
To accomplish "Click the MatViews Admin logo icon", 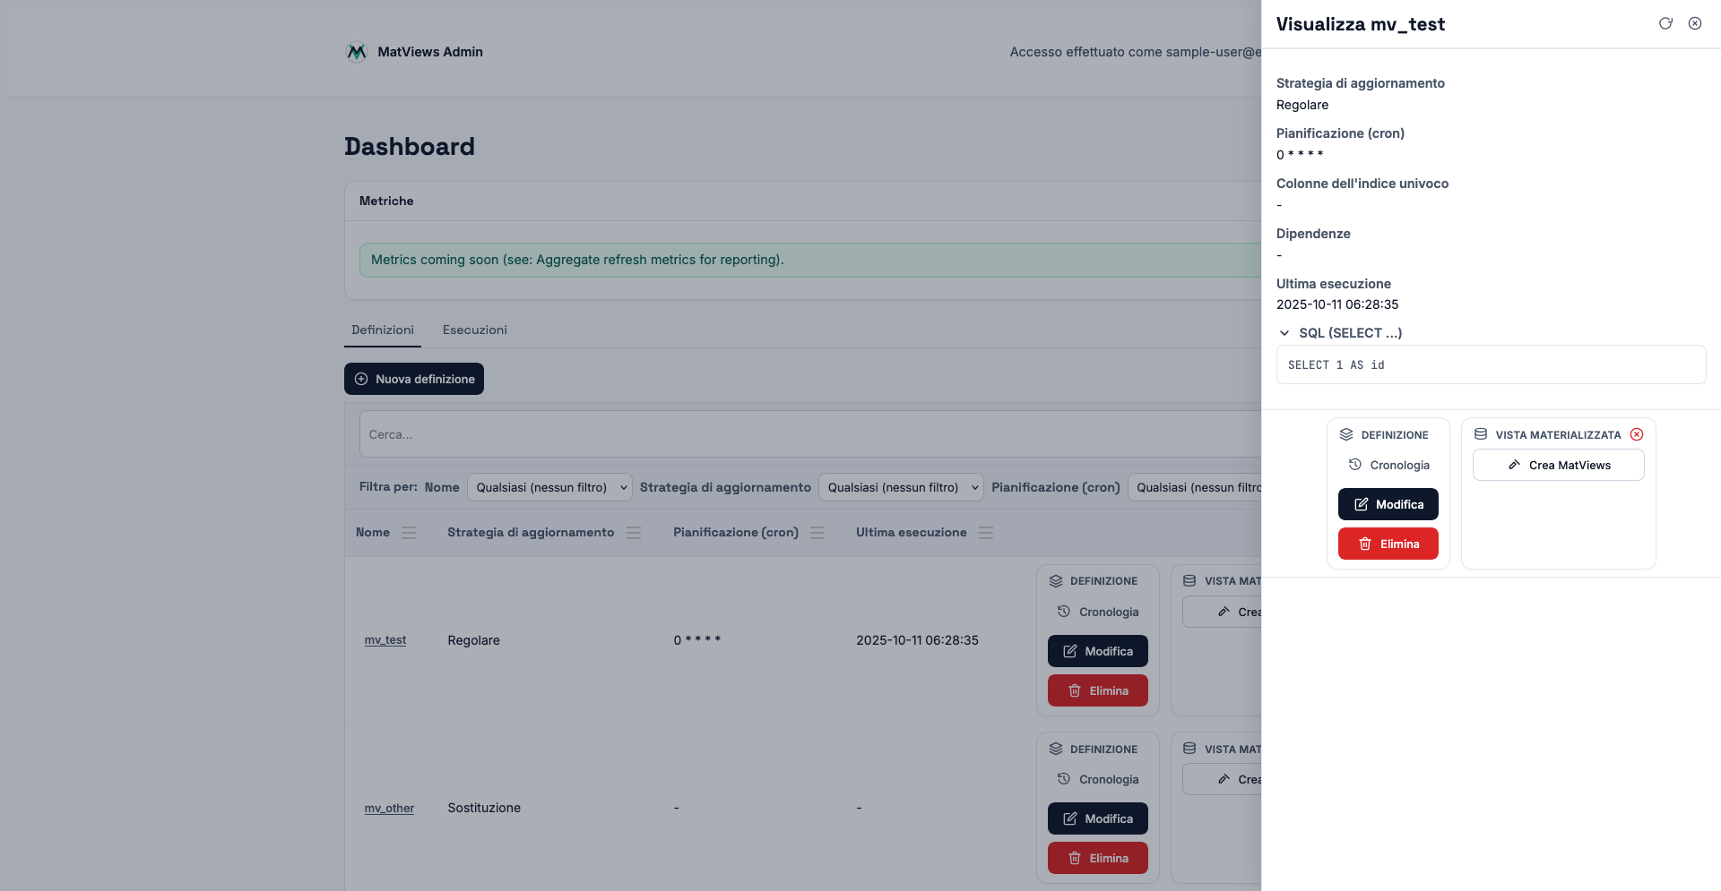I will click(x=357, y=52).
